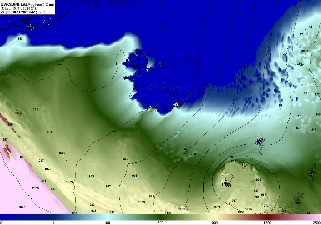Click the 1081 height value
Screen dimensions: 321x225
182,209
